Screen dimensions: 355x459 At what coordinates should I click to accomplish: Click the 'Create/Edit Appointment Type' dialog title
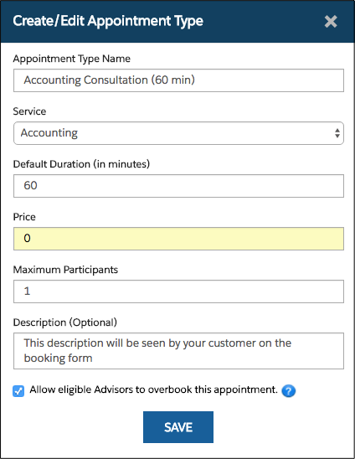tap(108, 22)
